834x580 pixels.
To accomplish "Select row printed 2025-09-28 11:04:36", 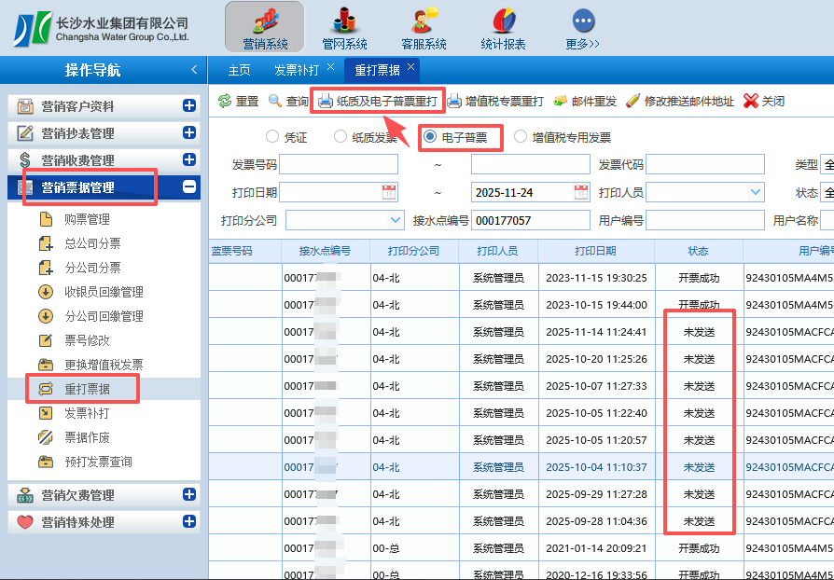I will pos(521,521).
